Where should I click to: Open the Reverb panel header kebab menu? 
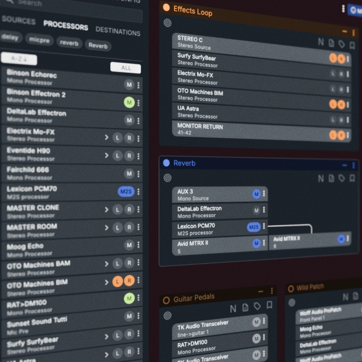pos(354,165)
